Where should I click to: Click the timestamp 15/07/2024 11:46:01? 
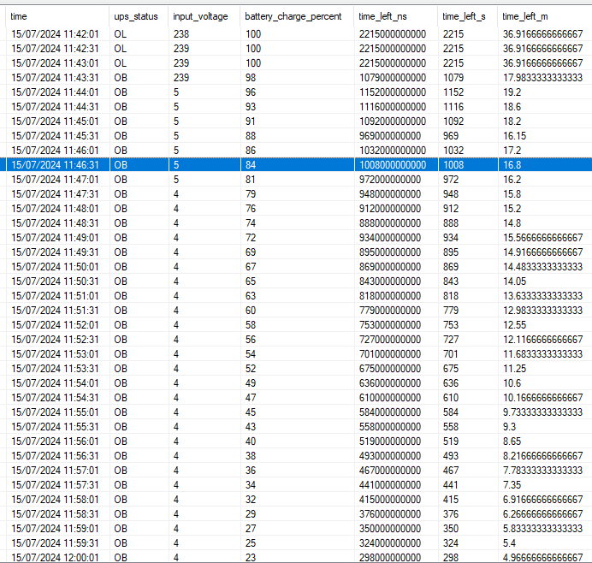55,151
